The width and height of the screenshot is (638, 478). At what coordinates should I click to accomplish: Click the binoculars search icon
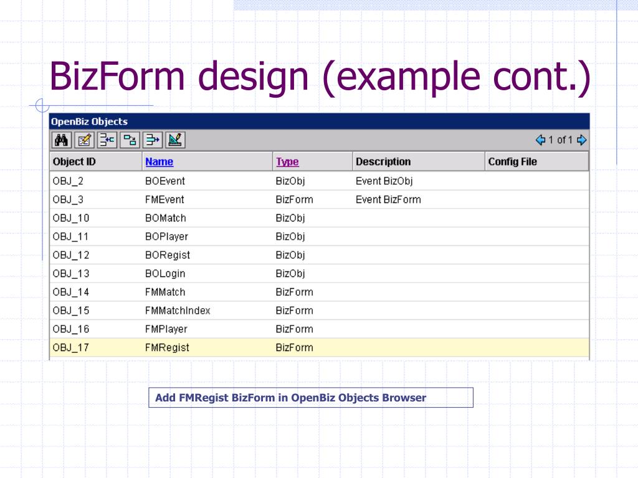[x=62, y=140]
